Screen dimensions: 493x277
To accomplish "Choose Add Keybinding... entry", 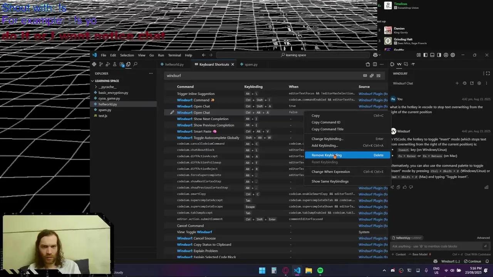I will [347, 145].
